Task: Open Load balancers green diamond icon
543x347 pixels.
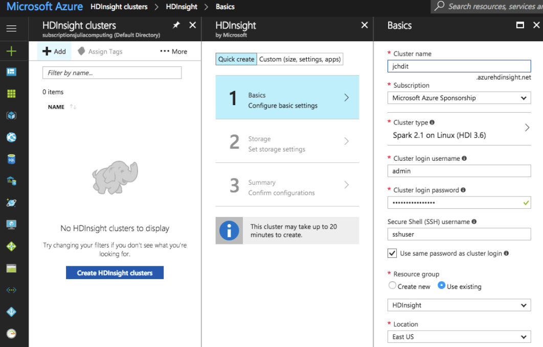Action: 11,246
